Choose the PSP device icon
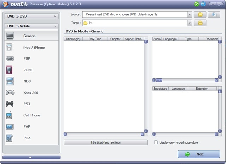Screen dimensions: 226x164 point(10,58)
